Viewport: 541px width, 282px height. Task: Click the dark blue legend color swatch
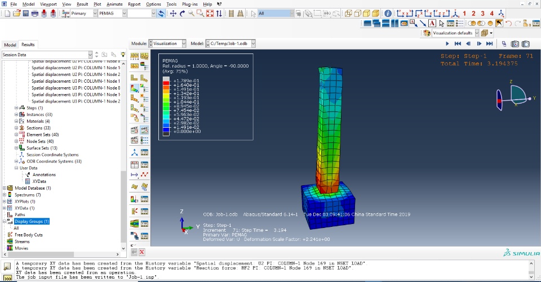point(166,129)
